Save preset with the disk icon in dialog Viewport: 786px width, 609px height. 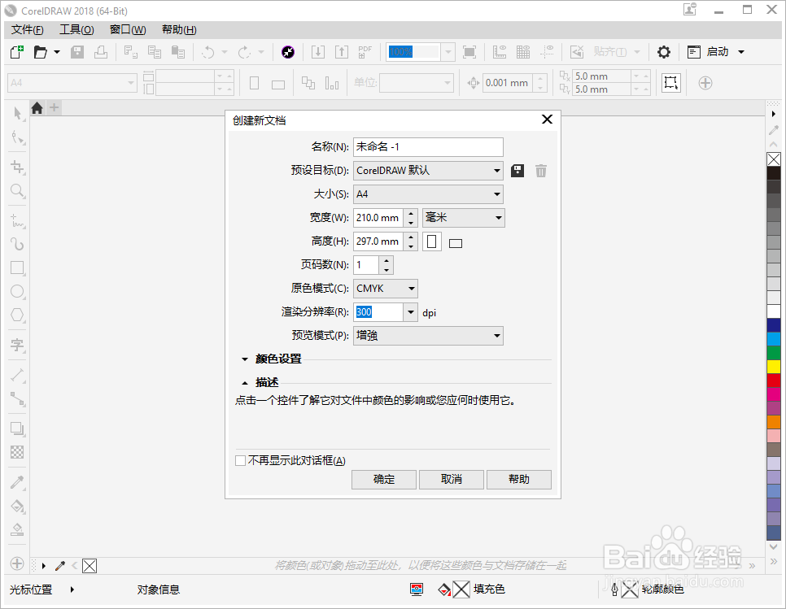coord(517,171)
